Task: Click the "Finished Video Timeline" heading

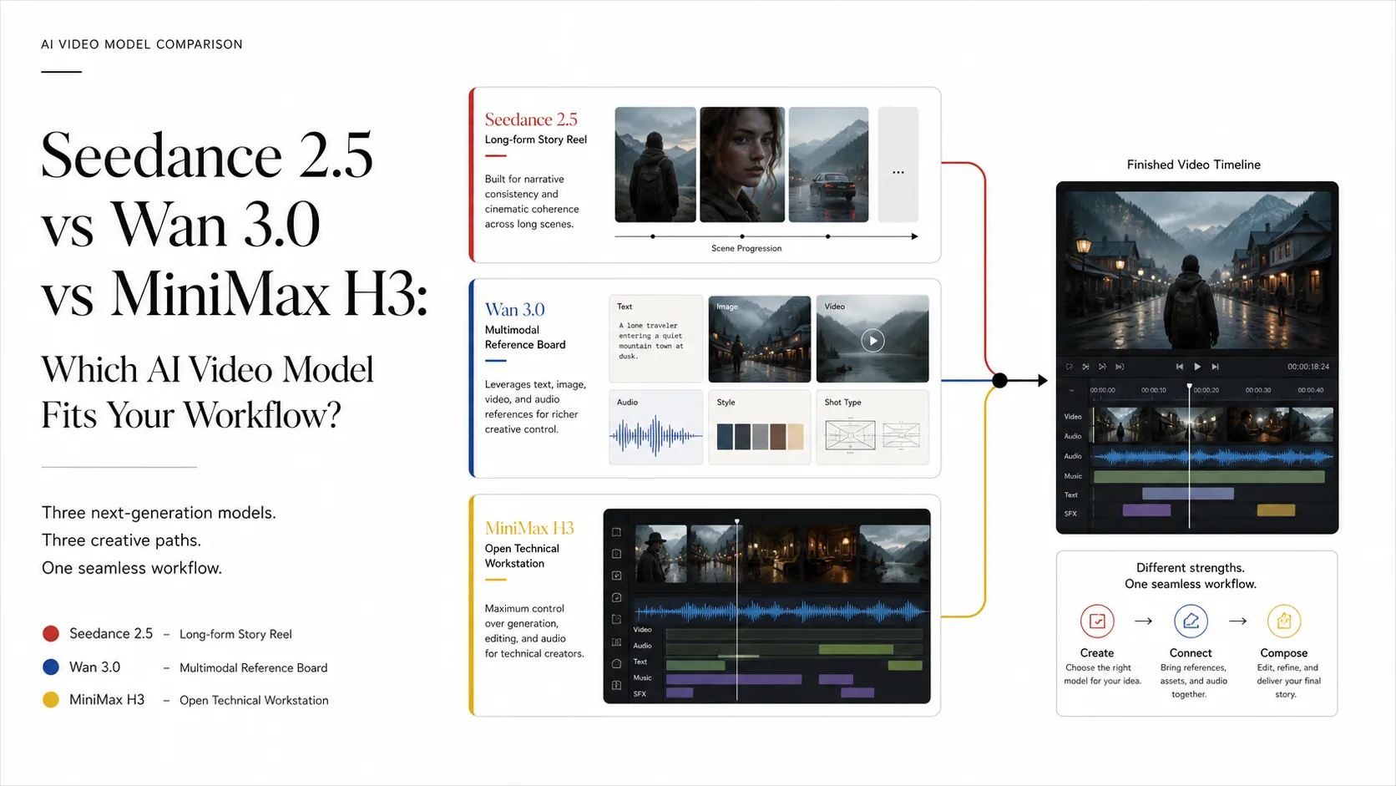Action: pos(1194,165)
